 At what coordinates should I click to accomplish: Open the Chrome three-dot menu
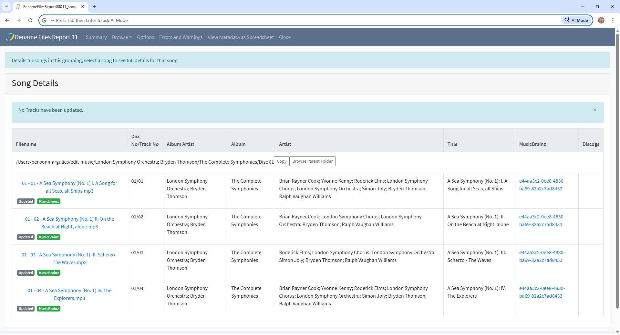pos(613,20)
